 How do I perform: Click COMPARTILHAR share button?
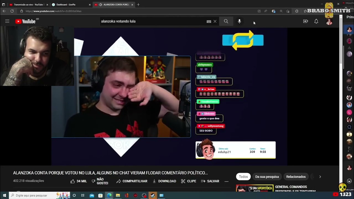point(132,181)
